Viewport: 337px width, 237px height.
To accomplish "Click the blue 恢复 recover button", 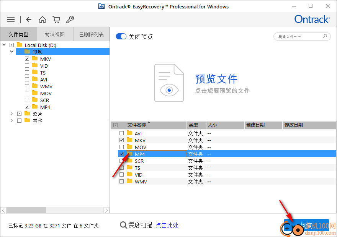I will click(306, 225).
